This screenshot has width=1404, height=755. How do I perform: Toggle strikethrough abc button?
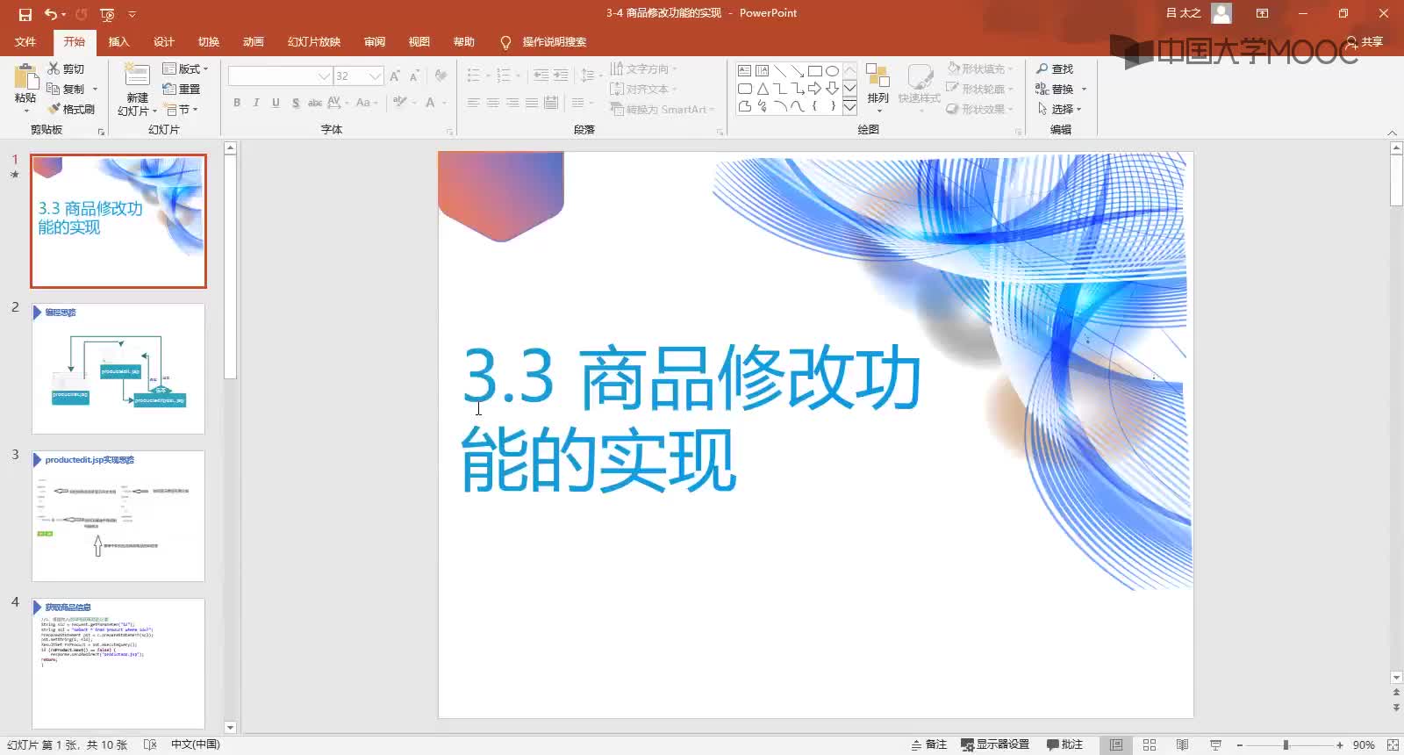click(315, 103)
